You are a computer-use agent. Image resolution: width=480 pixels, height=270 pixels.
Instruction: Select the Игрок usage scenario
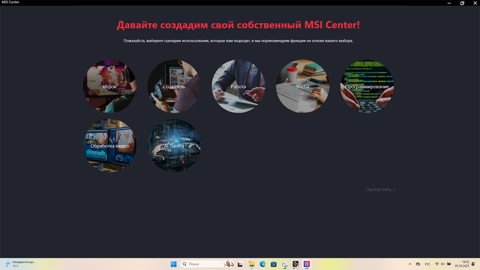click(109, 86)
